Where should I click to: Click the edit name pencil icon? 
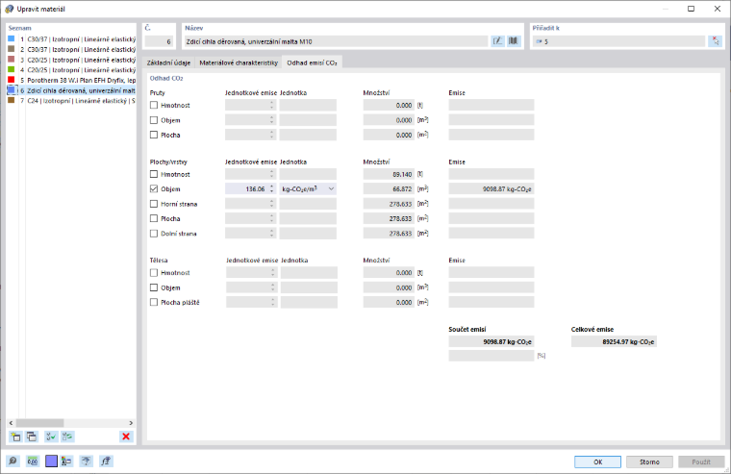(497, 41)
